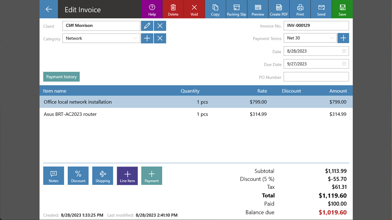Add new category with plus button
The image size is (392, 220).
click(x=147, y=38)
